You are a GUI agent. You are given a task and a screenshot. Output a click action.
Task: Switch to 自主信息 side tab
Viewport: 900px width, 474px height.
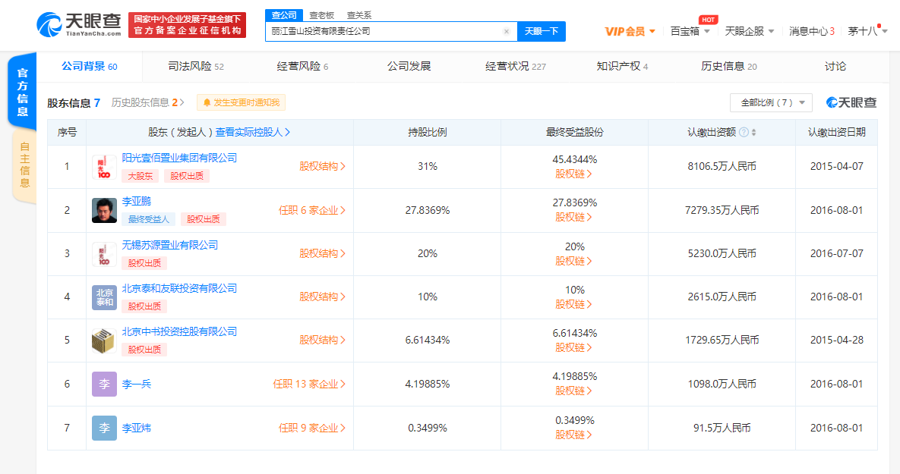(24, 165)
